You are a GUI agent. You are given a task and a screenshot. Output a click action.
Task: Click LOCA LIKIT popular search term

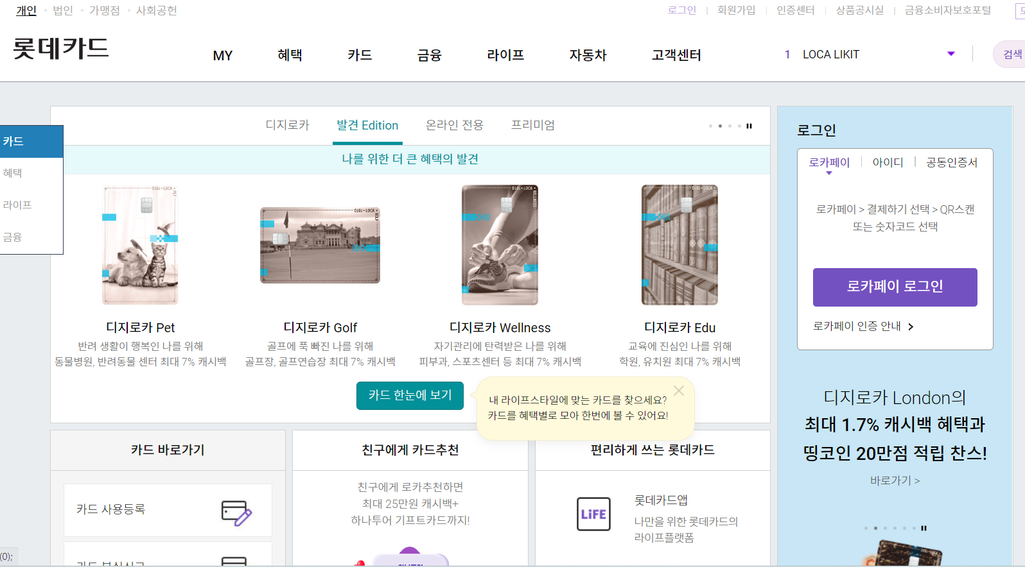[x=830, y=55]
